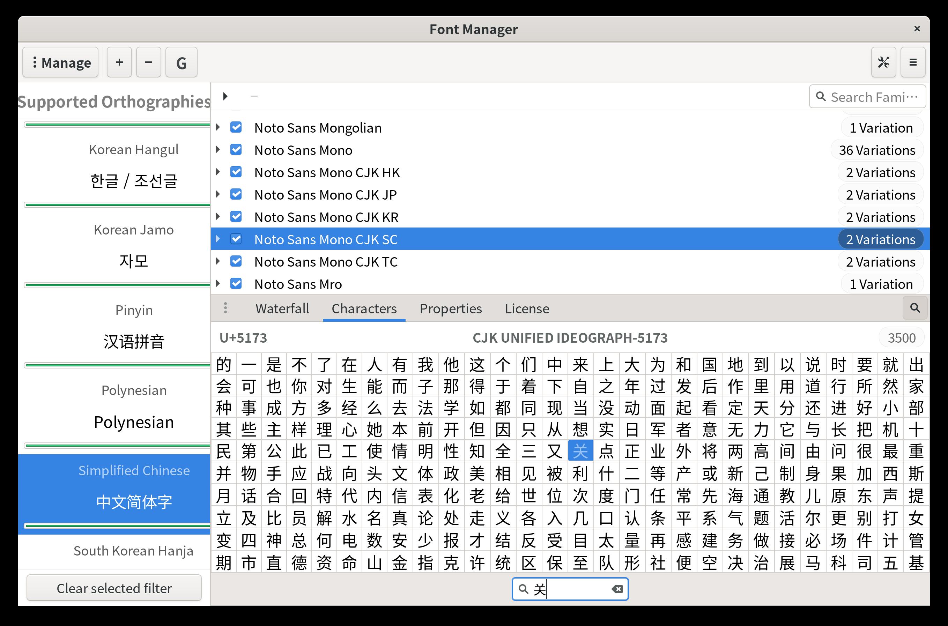Open the Google Fonts G button
This screenshot has height=626, width=948.
(x=181, y=62)
